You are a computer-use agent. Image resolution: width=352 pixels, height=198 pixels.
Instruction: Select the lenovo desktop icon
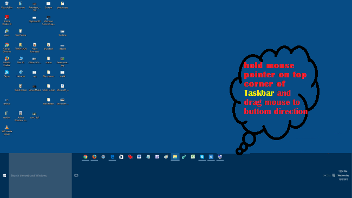[x=6, y=101]
